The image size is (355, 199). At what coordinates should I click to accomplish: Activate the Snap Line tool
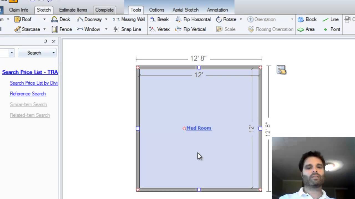point(128,29)
